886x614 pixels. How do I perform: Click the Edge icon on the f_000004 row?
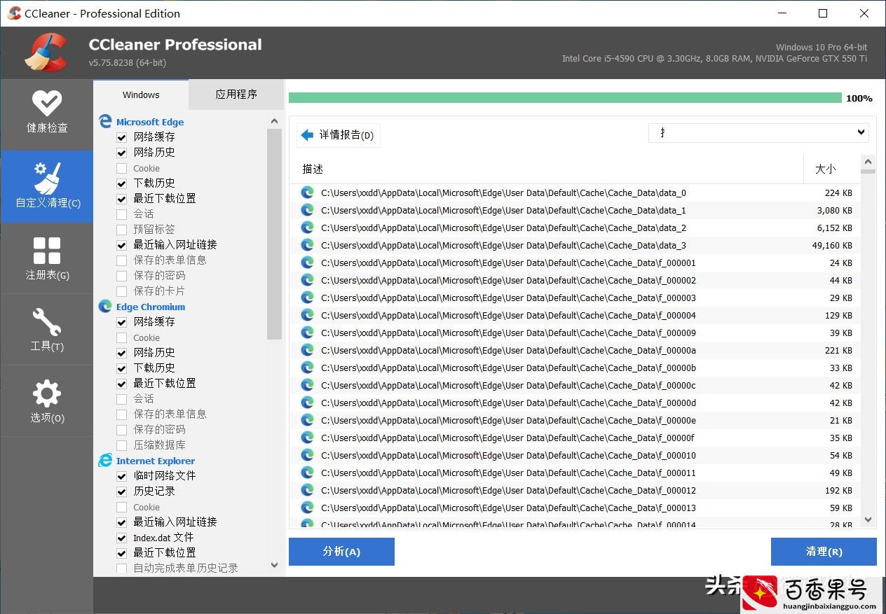307,315
